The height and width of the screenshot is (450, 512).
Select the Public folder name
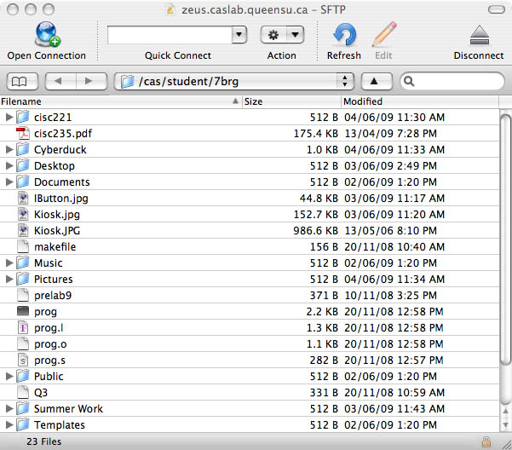(x=49, y=376)
